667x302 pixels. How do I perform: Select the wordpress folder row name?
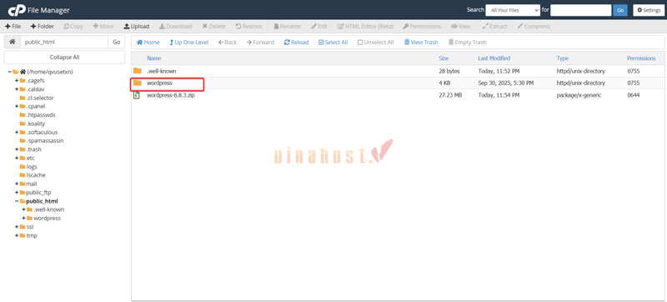pos(159,83)
